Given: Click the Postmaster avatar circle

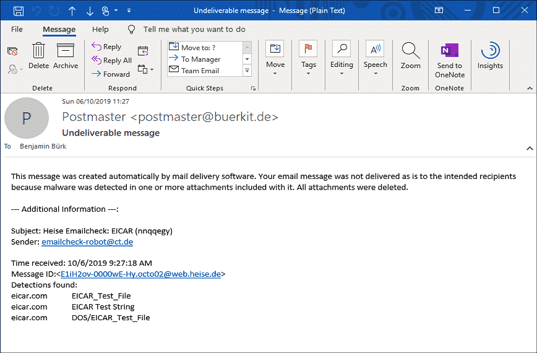Looking at the screenshot, I should (x=27, y=118).
